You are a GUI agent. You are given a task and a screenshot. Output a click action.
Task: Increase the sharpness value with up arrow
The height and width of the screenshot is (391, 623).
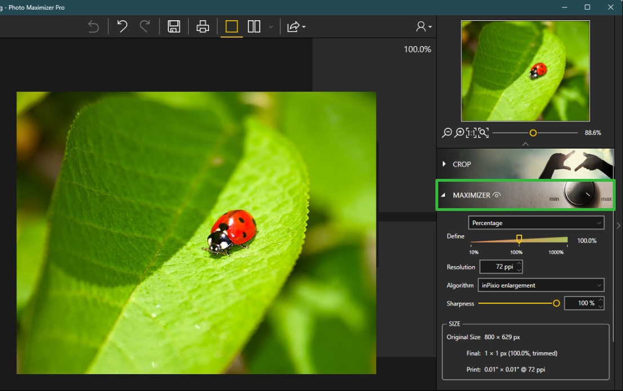click(600, 300)
